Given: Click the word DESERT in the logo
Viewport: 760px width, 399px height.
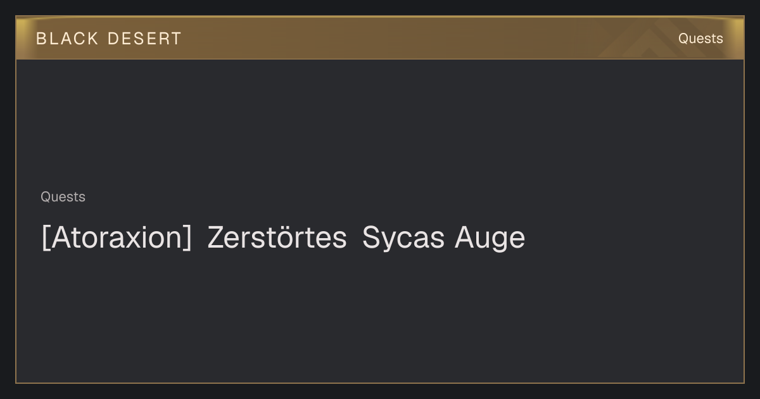Looking at the screenshot, I should [144, 39].
